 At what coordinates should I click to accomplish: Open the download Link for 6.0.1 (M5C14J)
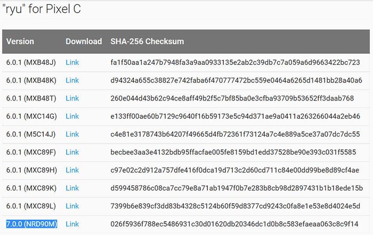pos(72,135)
